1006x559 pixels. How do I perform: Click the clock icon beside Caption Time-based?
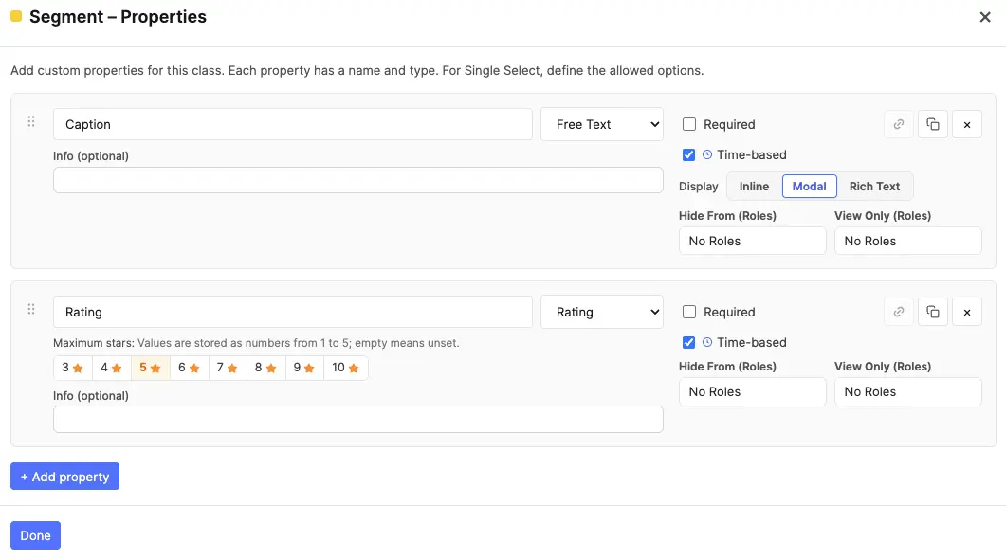tap(707, 154)
